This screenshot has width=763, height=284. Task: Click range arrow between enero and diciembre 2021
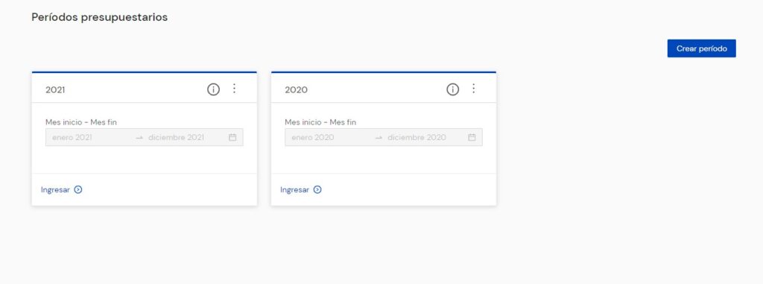click(x=139, y=138)
